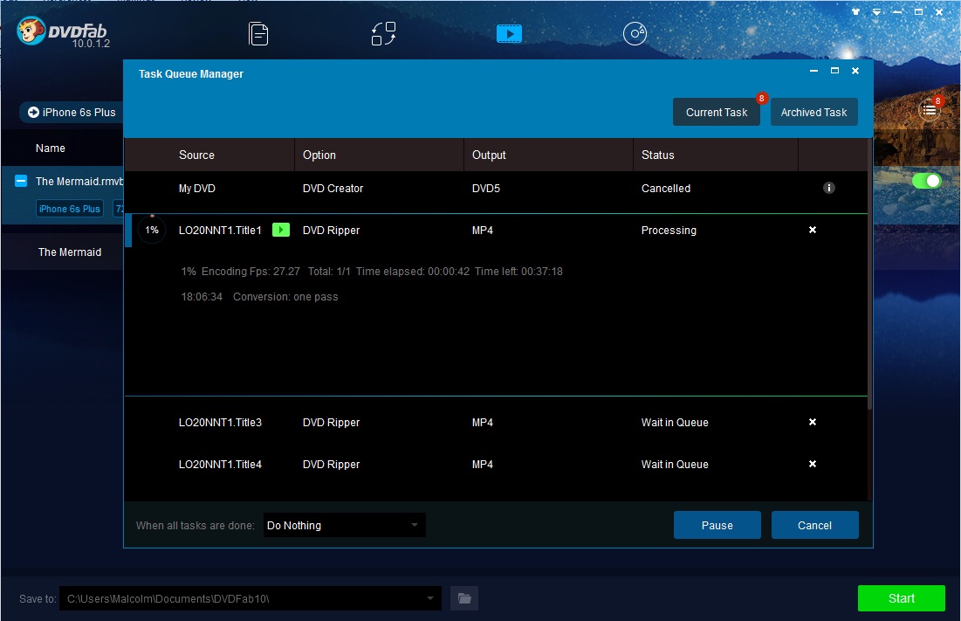Select the LO20NNT1.Title4 source text

tap(220, 464)
